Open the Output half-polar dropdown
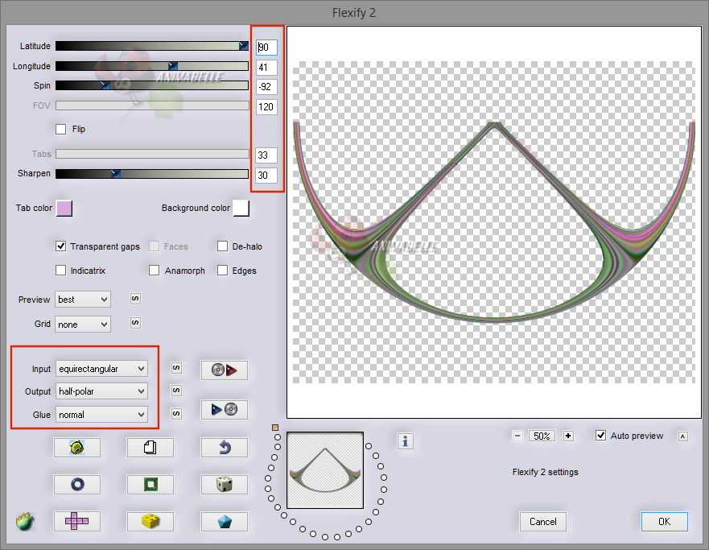 pyautogui.click(x=101, y=391)
